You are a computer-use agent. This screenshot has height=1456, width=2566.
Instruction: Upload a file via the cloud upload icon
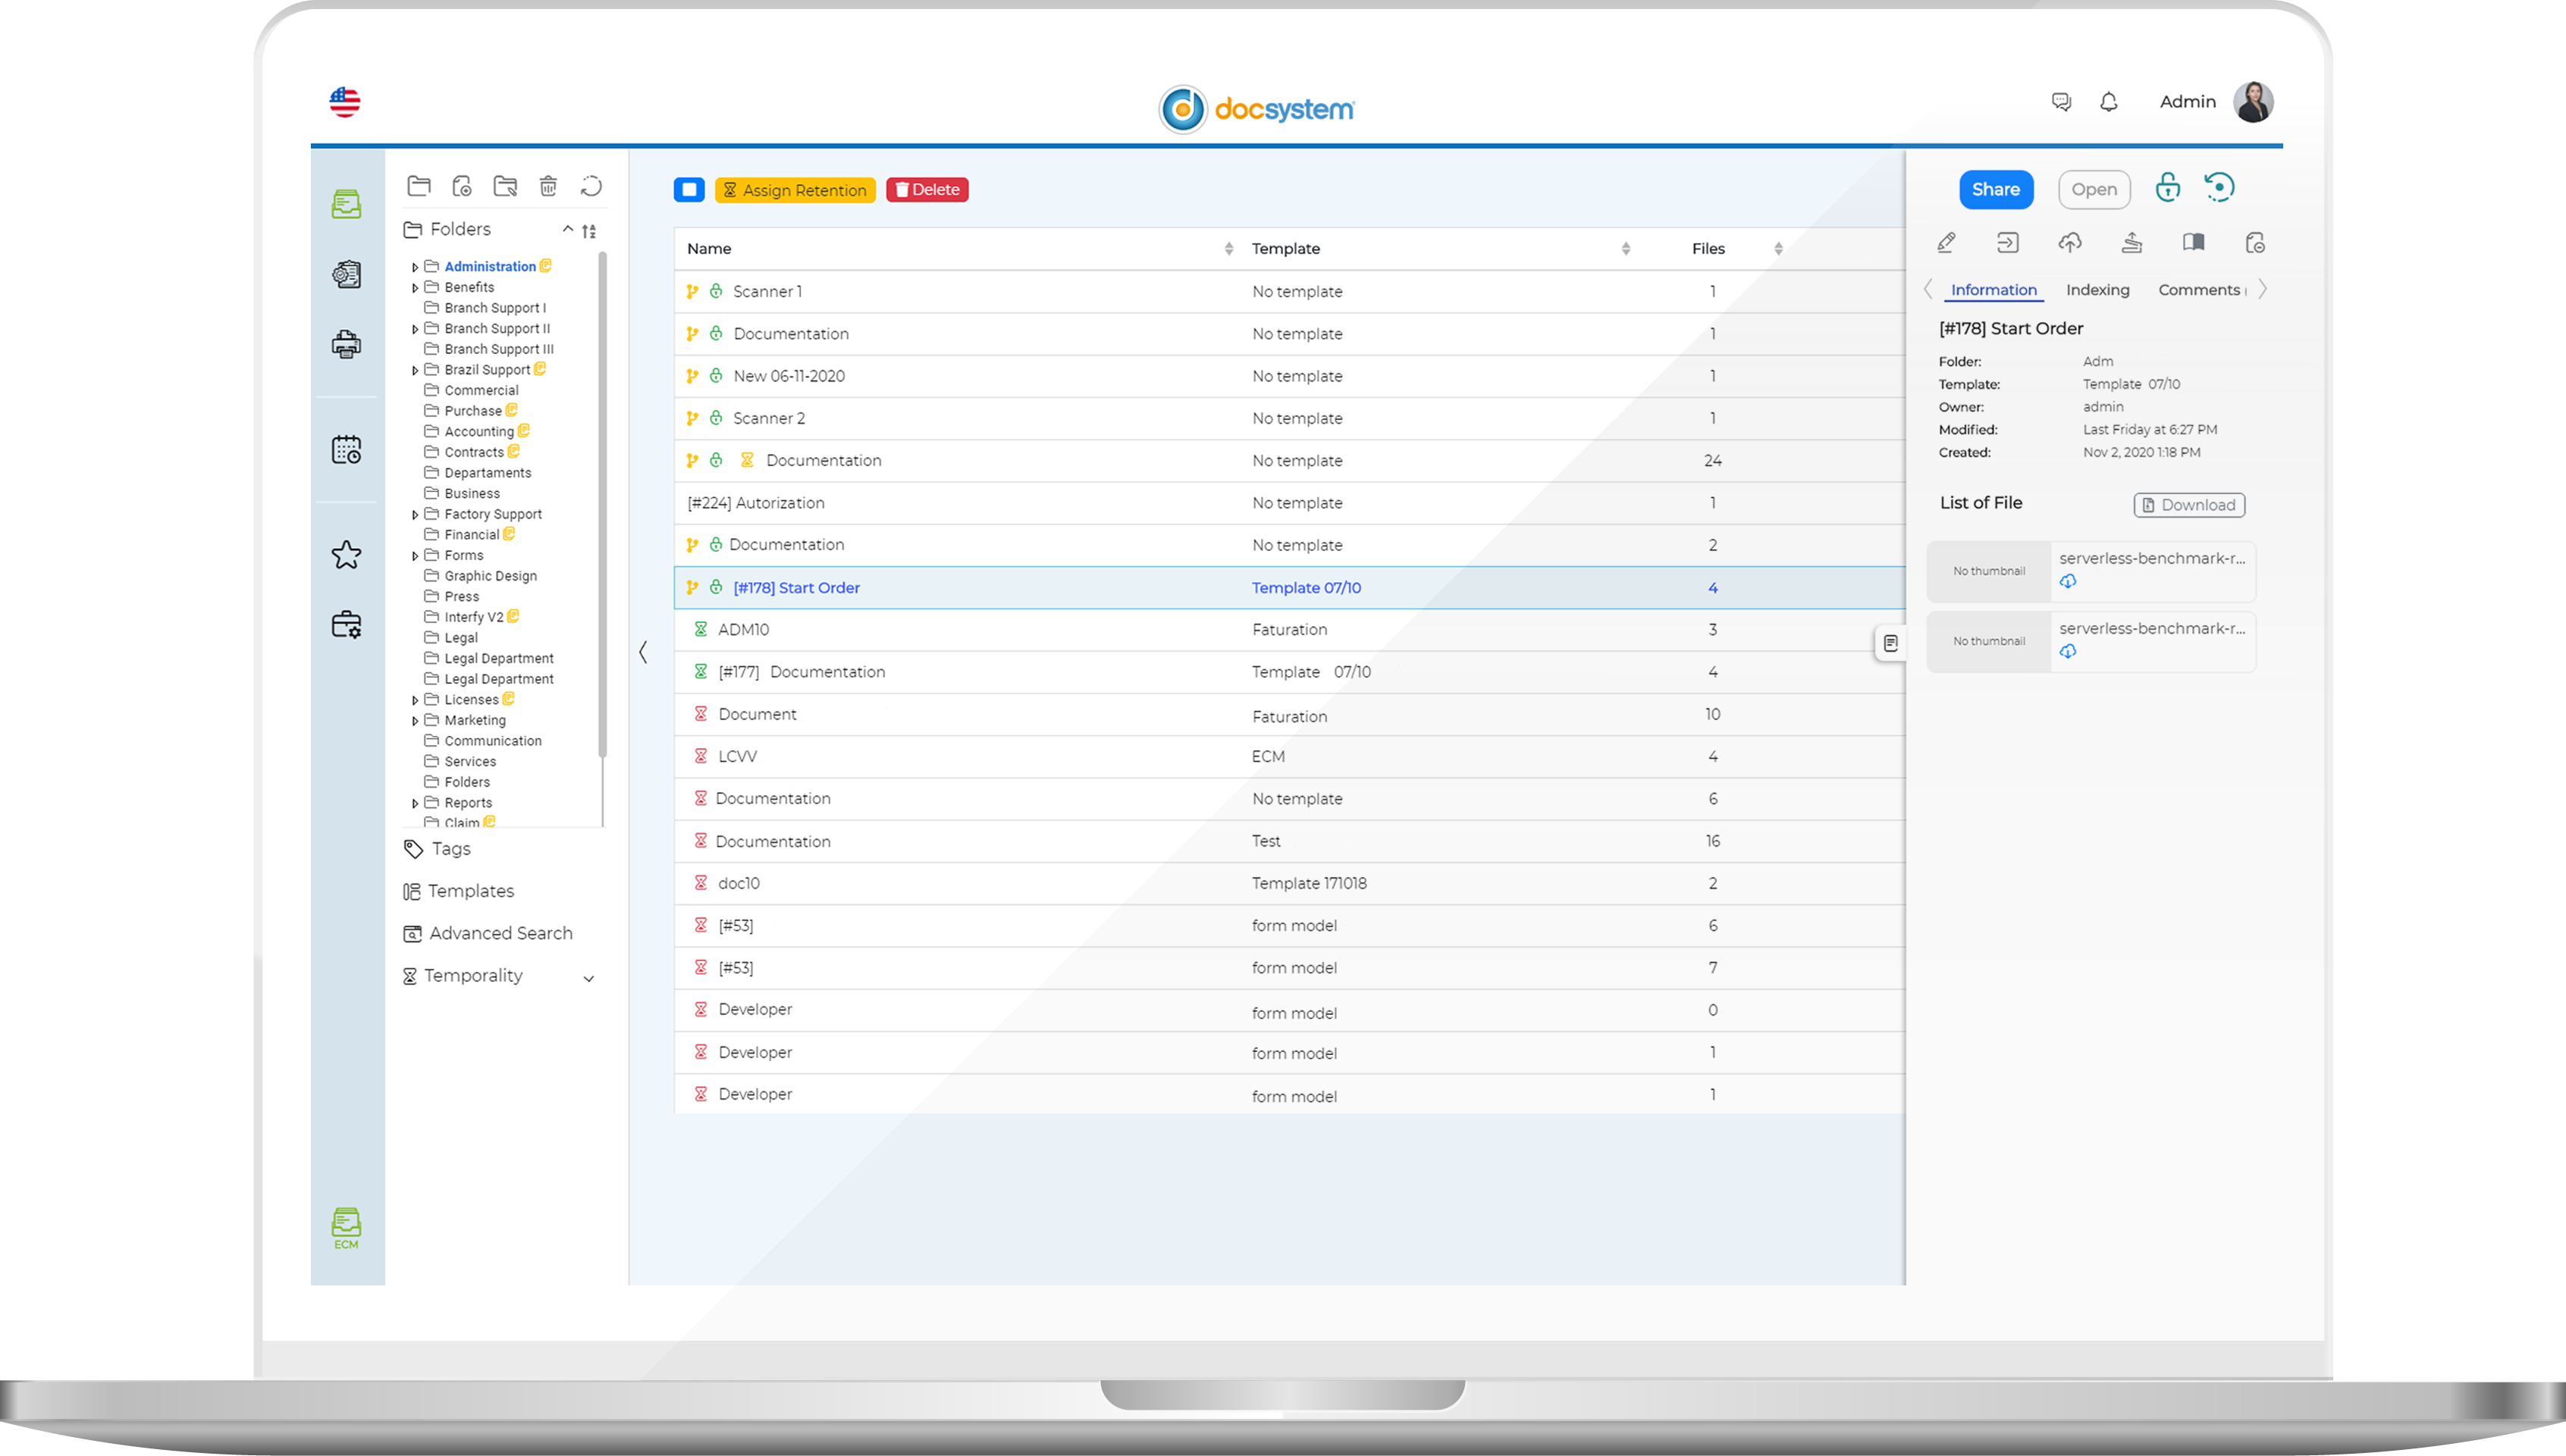click(x=2070, y=242)
